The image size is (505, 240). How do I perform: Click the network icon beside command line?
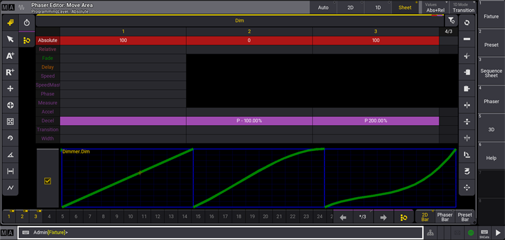click(430, 232)
